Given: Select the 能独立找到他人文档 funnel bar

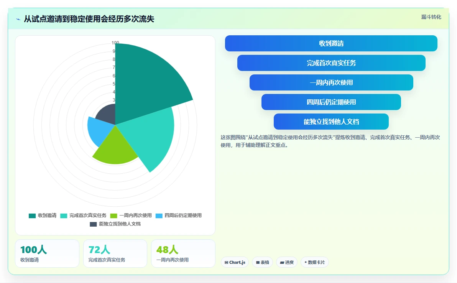Looking at the screenshot, I should 331,122.
